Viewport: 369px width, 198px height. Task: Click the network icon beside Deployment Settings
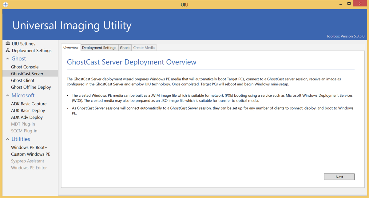click(x=8, y=50)
